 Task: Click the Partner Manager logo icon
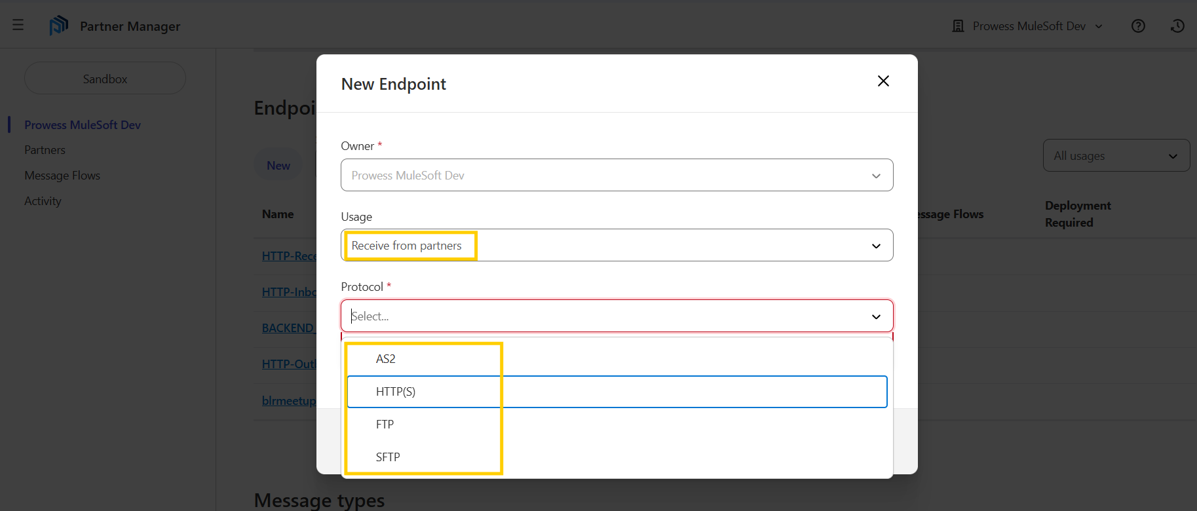point(59,26)
